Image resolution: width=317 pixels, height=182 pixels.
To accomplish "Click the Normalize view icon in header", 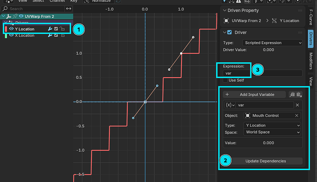I will tap(86, 1).
